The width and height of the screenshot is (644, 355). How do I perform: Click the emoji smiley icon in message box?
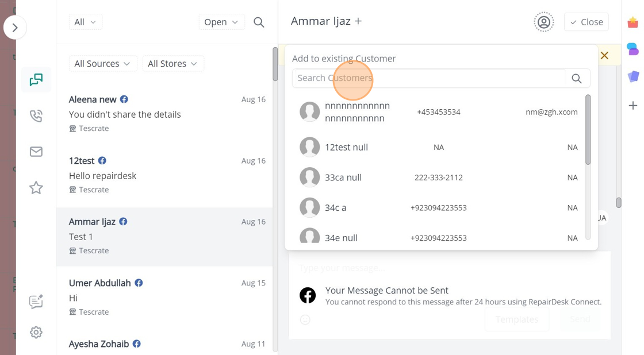(305, 320)
